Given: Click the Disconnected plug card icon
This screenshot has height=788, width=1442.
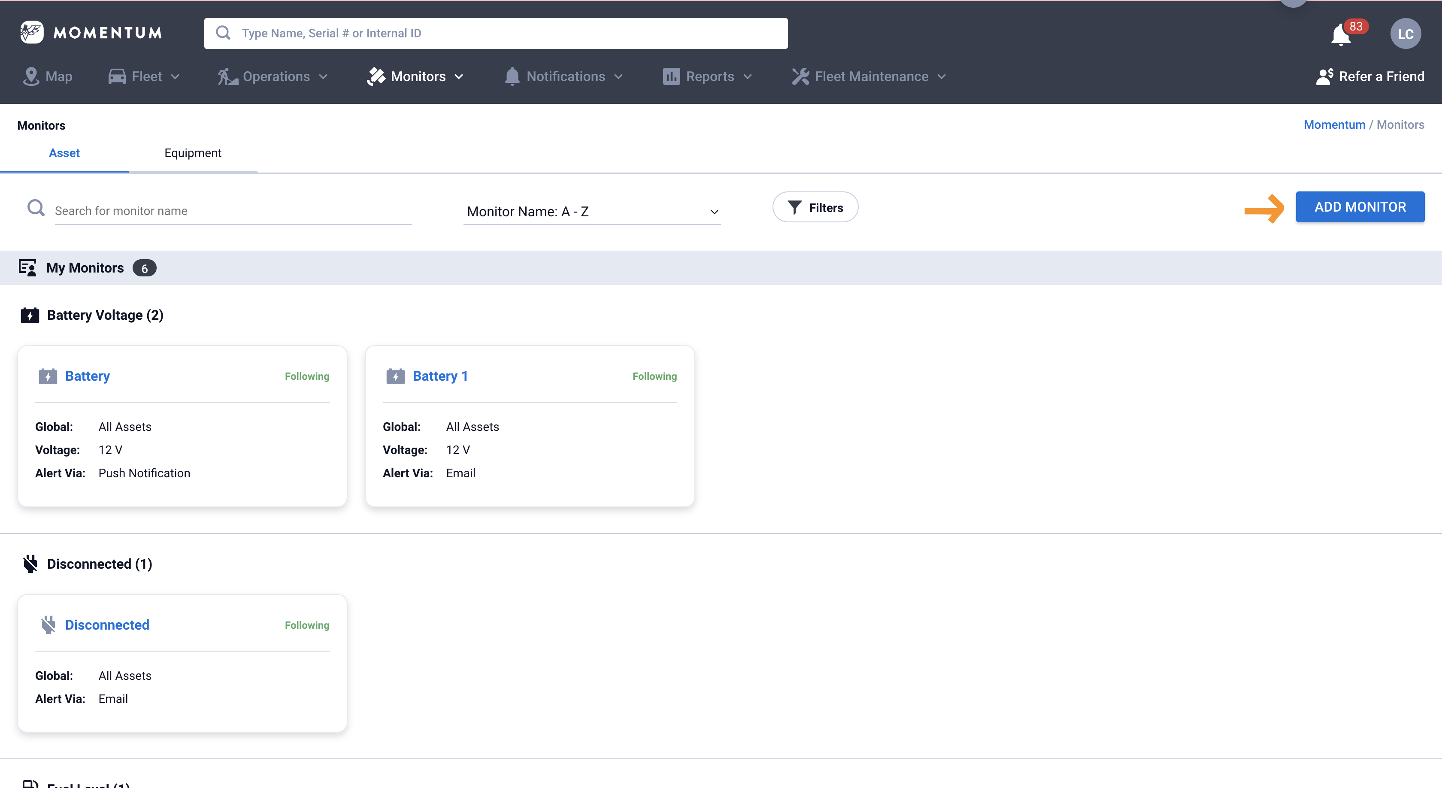Looking at the screenshot, I should [x=48, y=624].
